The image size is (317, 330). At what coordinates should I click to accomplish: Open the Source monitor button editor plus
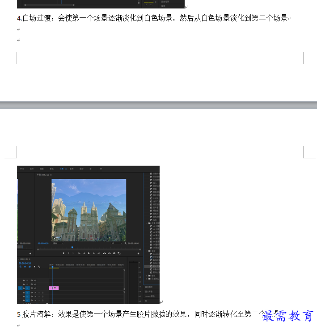click(x=30, y=253)
